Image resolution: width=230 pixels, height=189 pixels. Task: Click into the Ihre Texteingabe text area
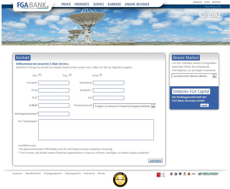point(96,130)
